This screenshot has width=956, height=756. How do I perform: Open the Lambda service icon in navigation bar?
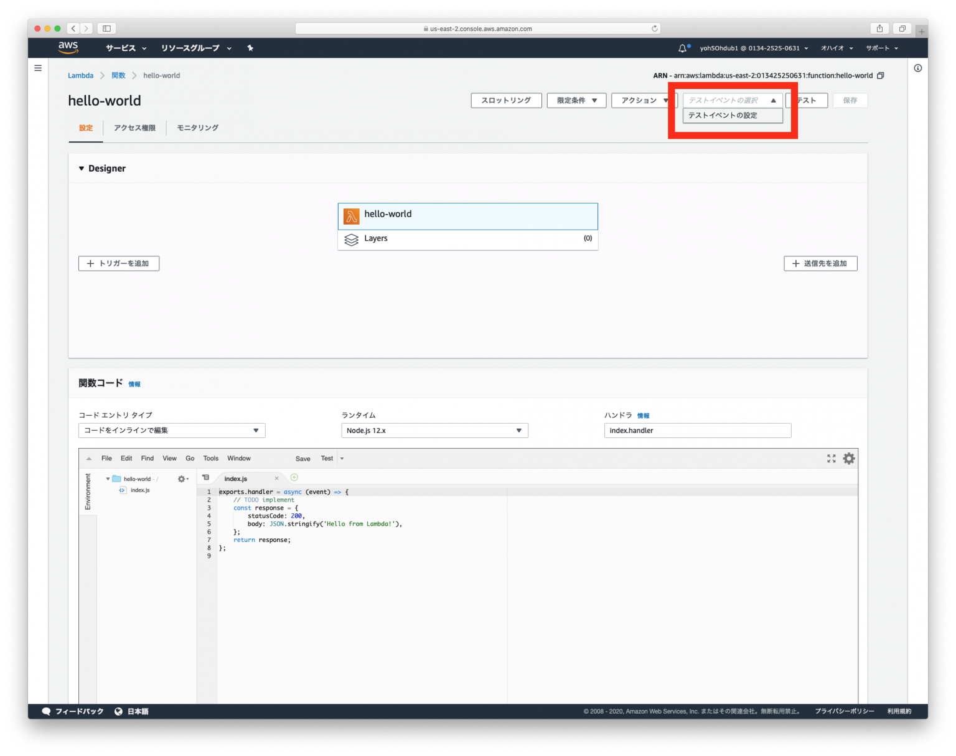(x=80, y=75)
